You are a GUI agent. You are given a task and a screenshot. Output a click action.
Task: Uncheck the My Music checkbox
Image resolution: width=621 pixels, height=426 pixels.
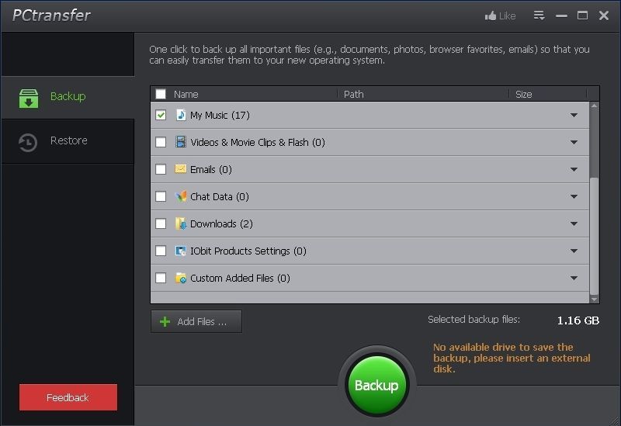[x=161, y=115]
